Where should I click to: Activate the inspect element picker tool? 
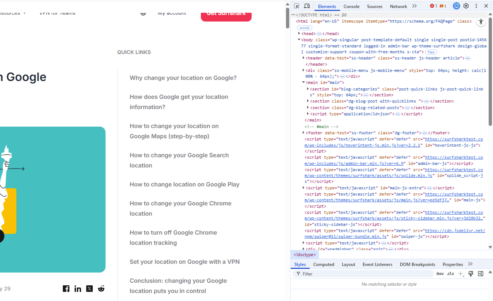(x=297, y=6)
